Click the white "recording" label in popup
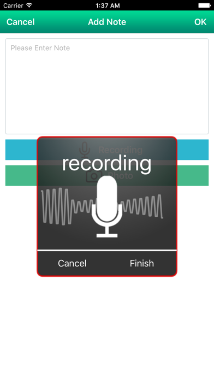 [x=106, y=165]
